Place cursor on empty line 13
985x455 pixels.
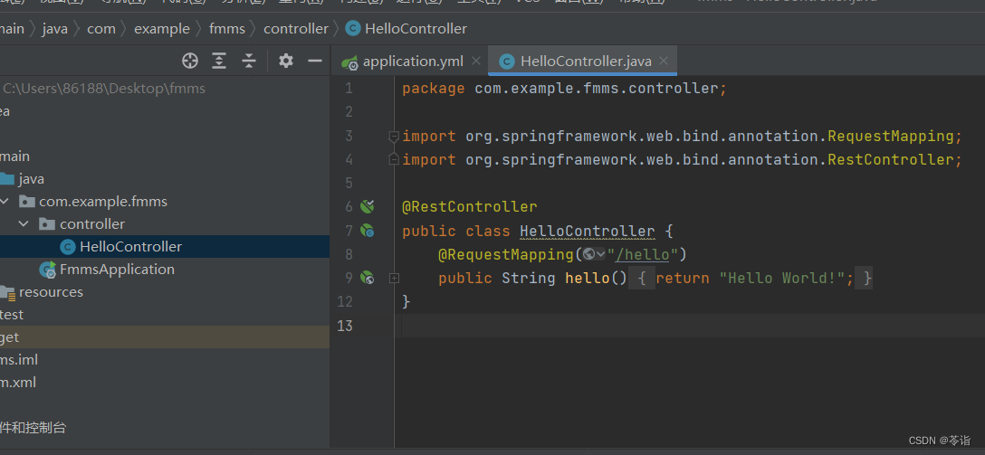pos(690,326)
